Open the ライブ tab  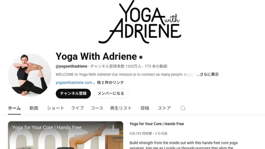click(78, 108)
